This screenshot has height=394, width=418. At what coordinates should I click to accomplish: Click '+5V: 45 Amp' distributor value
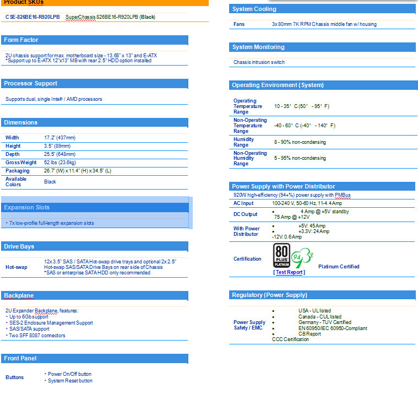point(312,226)
